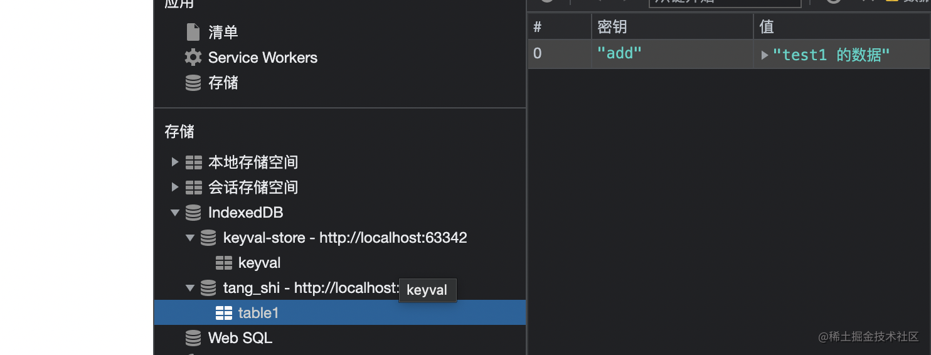Expand the "test1 的数据" value entry
Viewport: 931px width, 355px height.
coord(765,55)
